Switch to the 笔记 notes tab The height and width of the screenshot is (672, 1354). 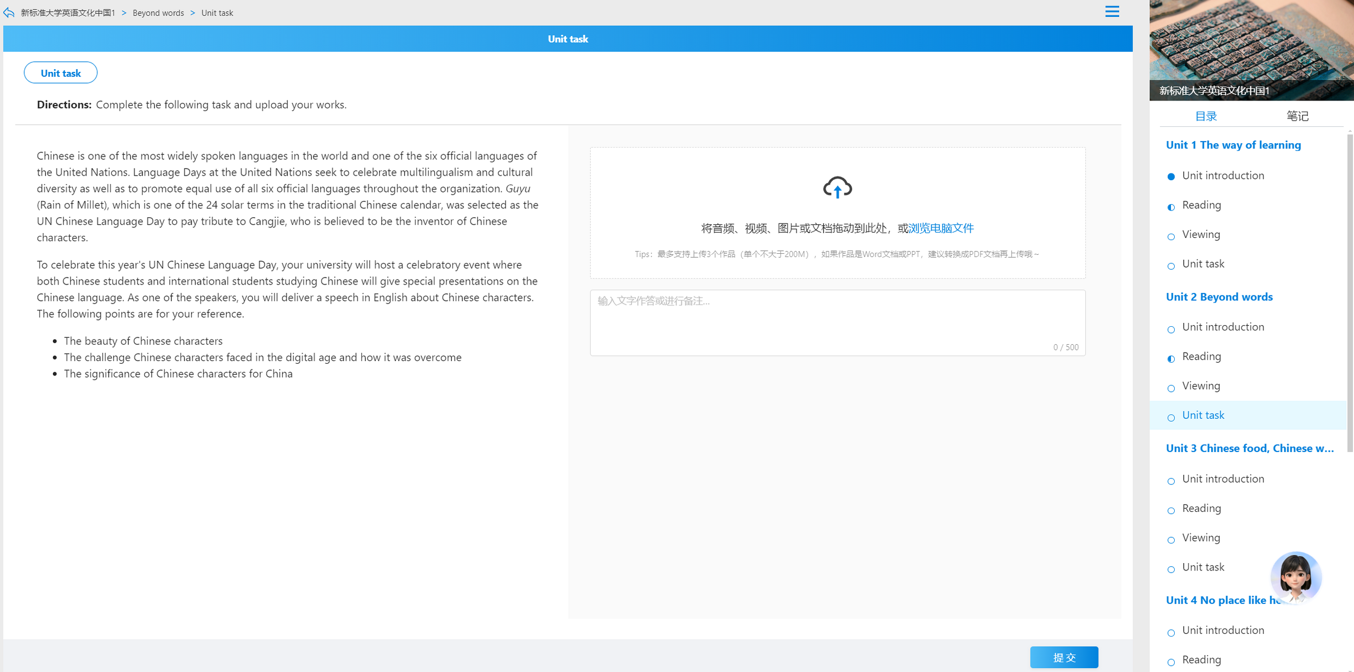click(1297, 116)
